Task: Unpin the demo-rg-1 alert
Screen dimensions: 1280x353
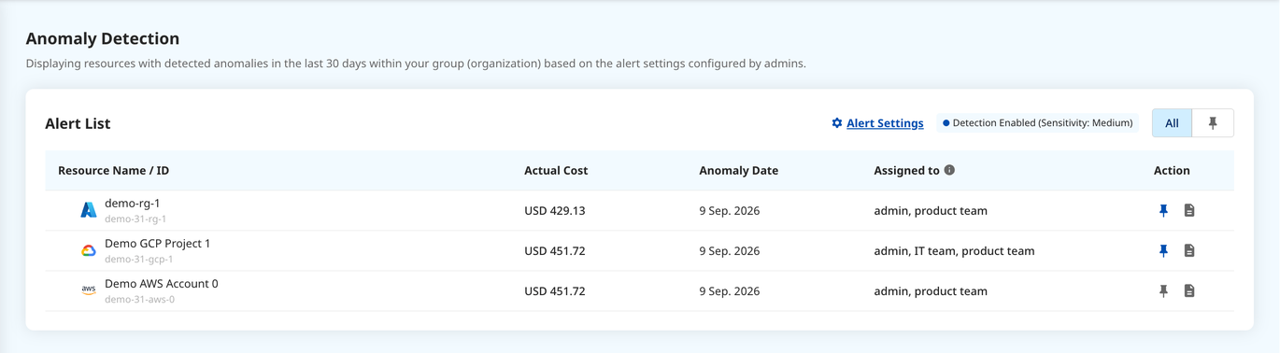Action: coord(1163,210)
